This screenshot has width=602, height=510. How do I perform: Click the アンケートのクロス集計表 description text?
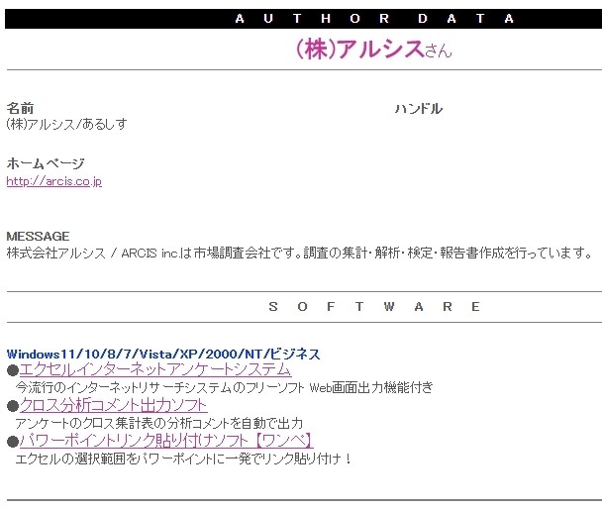[x=159, y=423]
